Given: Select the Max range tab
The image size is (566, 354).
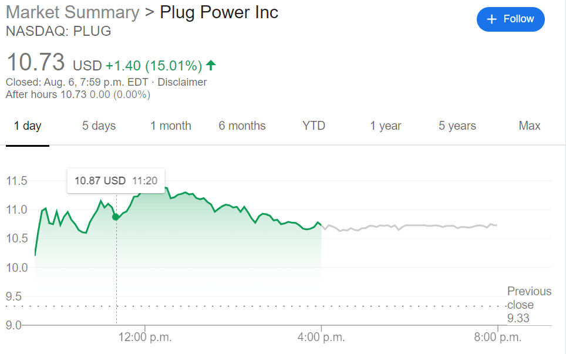Looking at the screenshot, I should [x=530, y=126].
